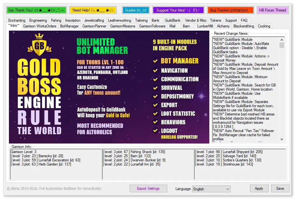
Task: Select the Lunarfall Excavation [id: 63] entry
Action: tap(46, 160)
